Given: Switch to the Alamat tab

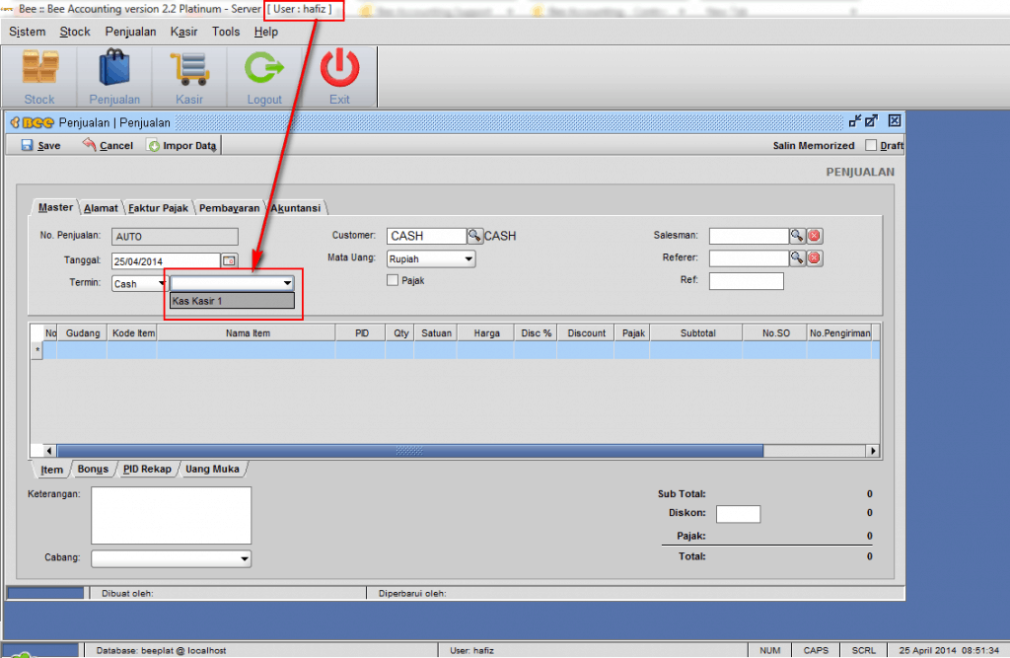Looking at the screenshot, I should 101,208.
